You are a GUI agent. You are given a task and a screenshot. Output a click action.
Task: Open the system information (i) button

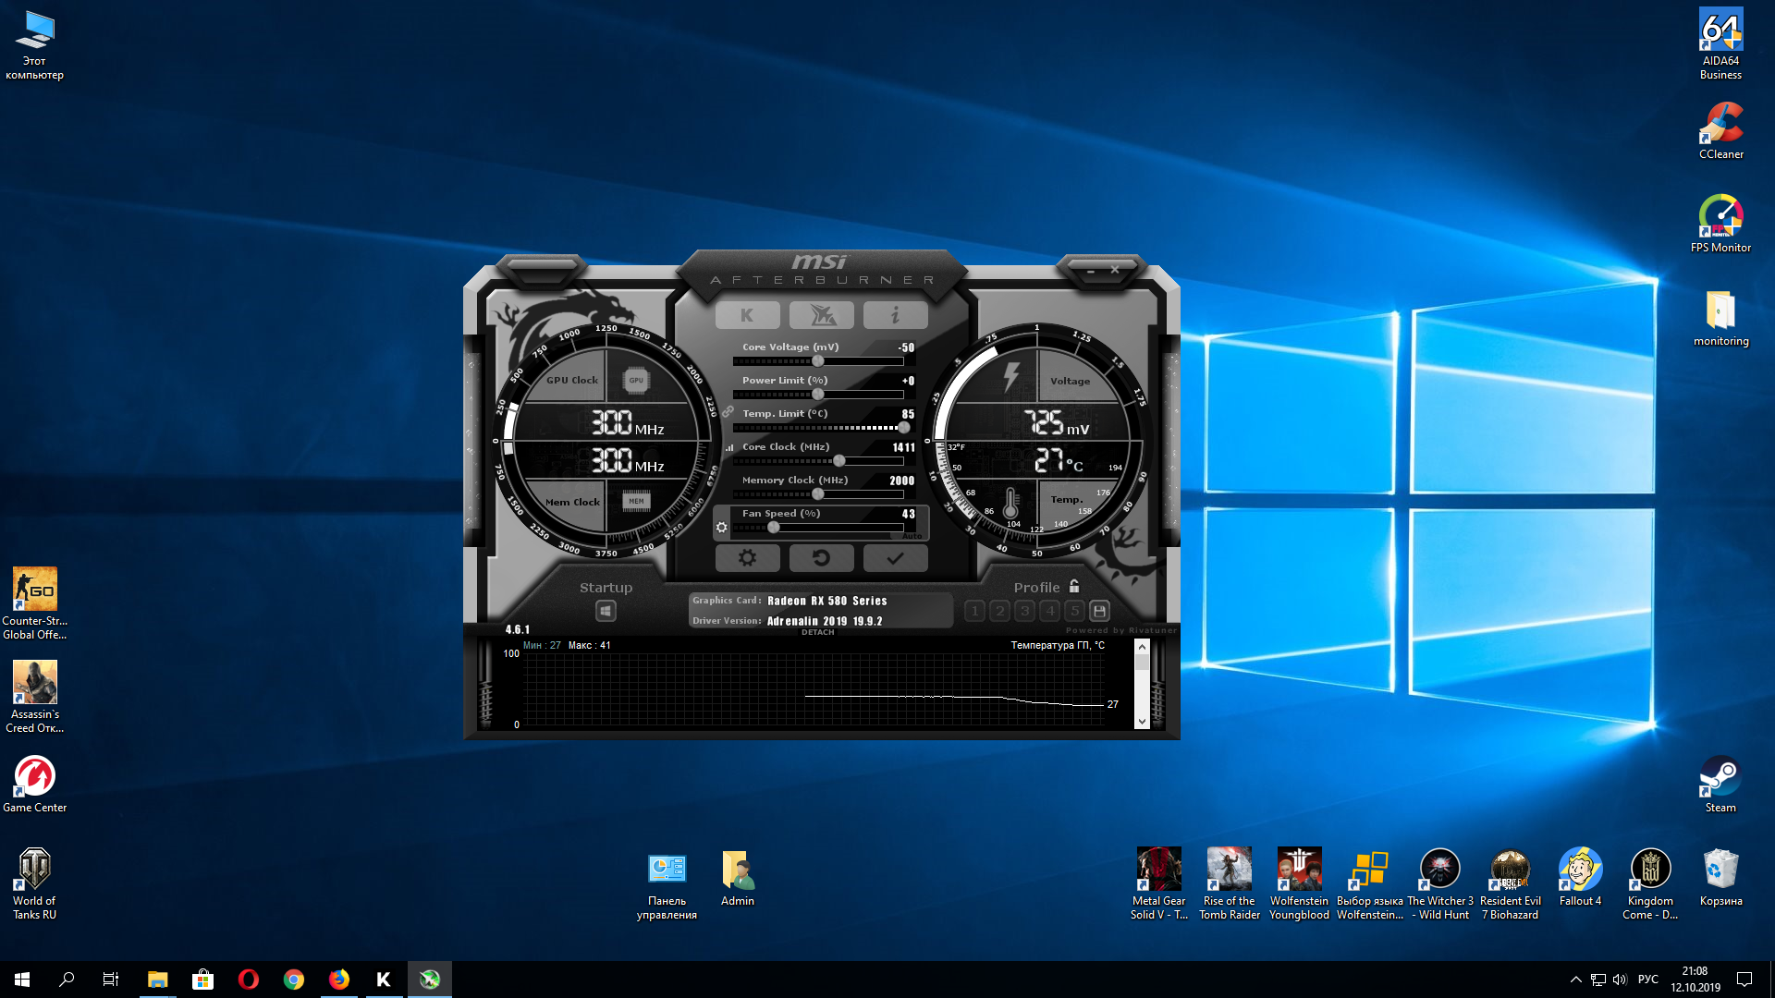(x=895, y=315)
